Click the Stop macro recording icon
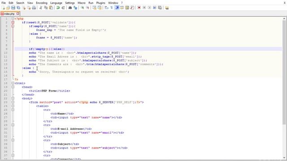The image size is (287, 161). coord(144,8)
